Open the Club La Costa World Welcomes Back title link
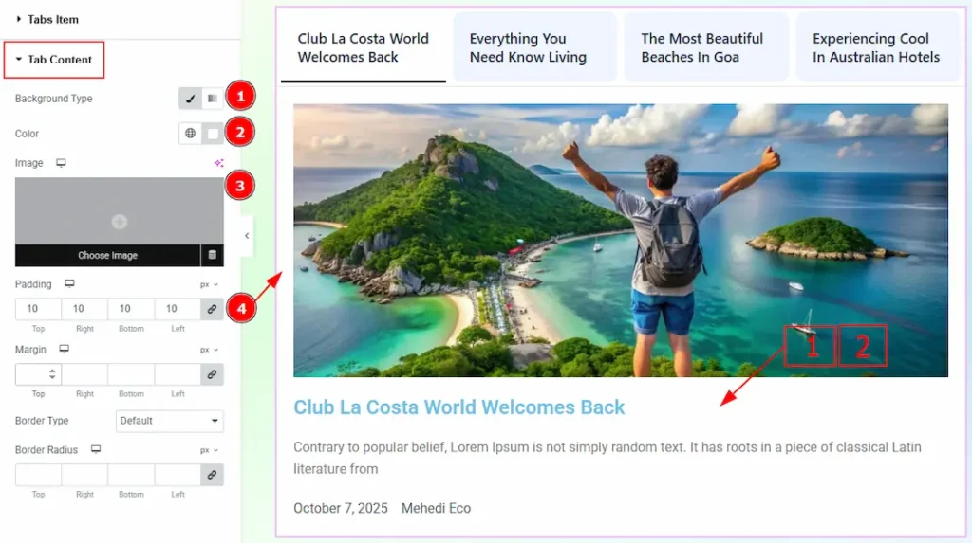The height and width of the screenshot is (543, 972). (458, 407)
